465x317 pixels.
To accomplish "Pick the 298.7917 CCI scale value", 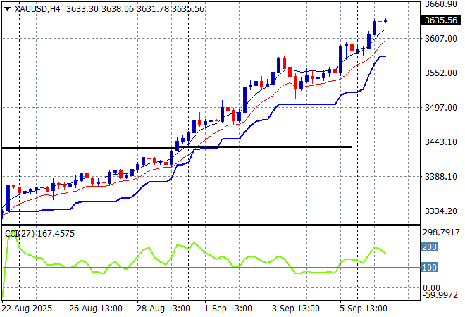I will pos(441,232).
